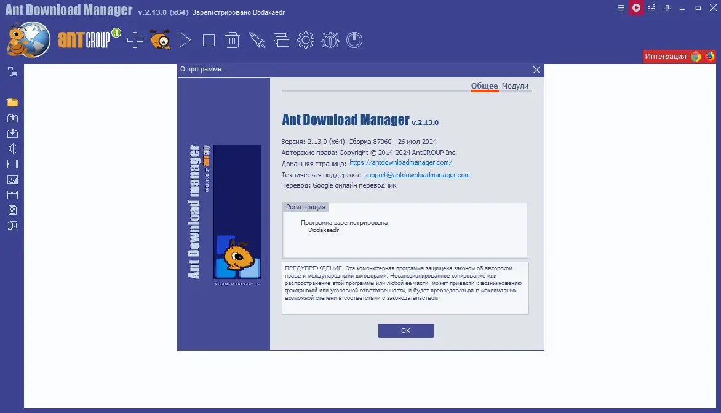The height and width of the screenshot is (413, 721).
Task: Click the Ant globe logo
Action: [28, 40]
